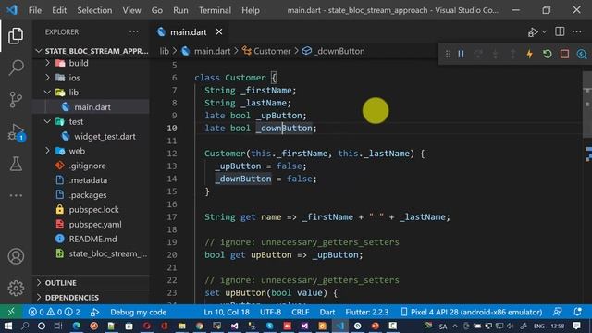The width and height of the screenshot is (592, 333).
Task: Open run options dropdown arrow
Action: [x=544, y=32]
